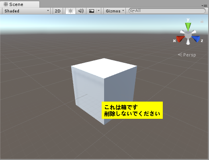Click the green Y axis cone
209x160 pixels.
pos(188,27)
